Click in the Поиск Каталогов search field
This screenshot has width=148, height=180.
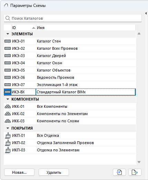pos(73,18)
